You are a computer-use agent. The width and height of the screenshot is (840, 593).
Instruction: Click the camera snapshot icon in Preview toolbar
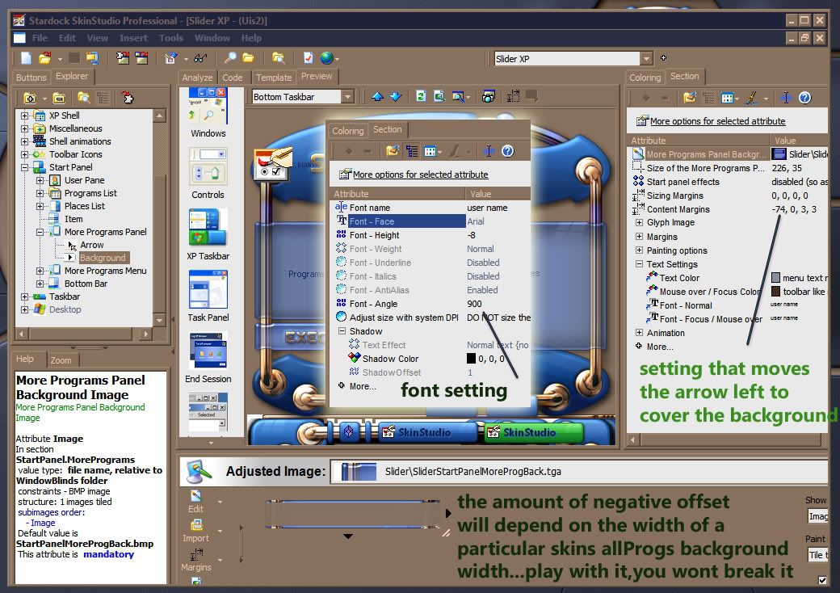(x=488, y=96)
